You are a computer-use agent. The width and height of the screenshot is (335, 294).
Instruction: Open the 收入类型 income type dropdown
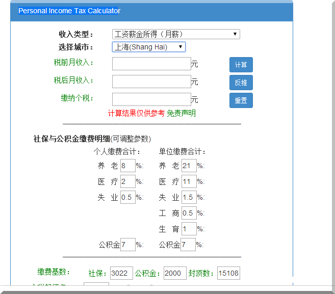point(176,34)
